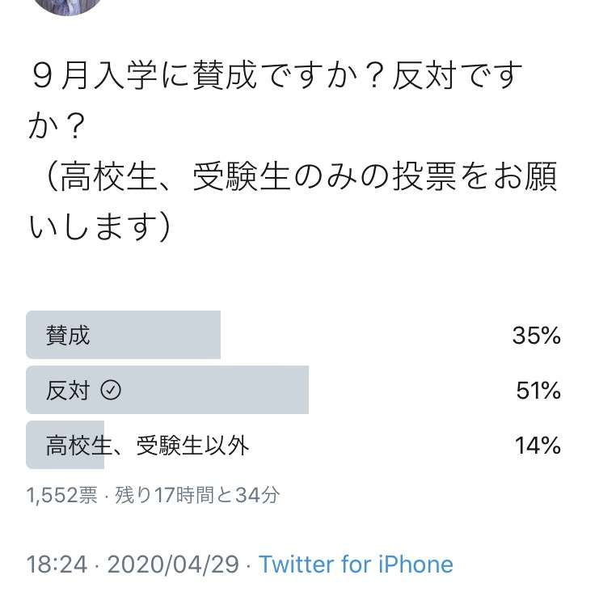
Task: Click the 2020/04/29 date
Action: pos(173,565)
